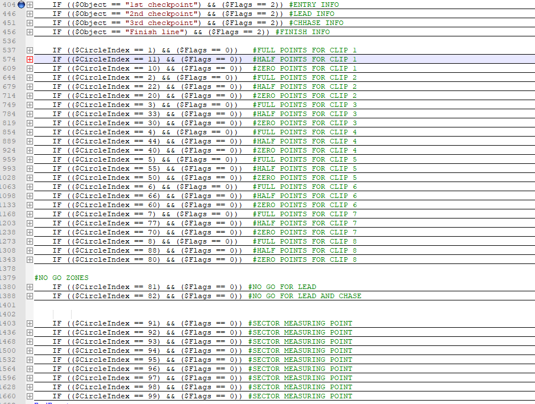
Task: Click the #FULL POINTS FOR CLIP 5 comment
Action: click(305, 159)
